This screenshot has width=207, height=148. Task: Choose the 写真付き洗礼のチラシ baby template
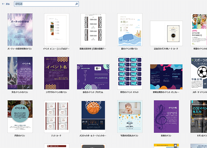(130, 117)
